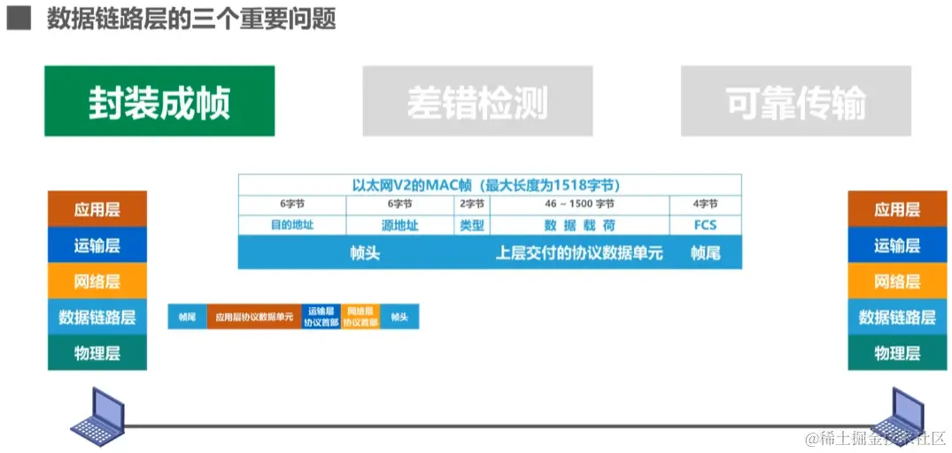Click 数据链路层 in the left protocol stack
Screen dimensions: 952x453
point(97,317)
